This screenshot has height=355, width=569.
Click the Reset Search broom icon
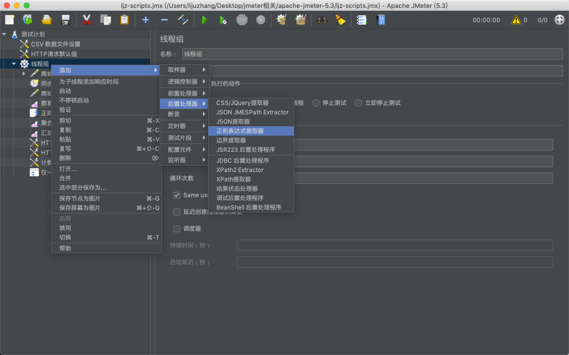click(x=340, y=20)
